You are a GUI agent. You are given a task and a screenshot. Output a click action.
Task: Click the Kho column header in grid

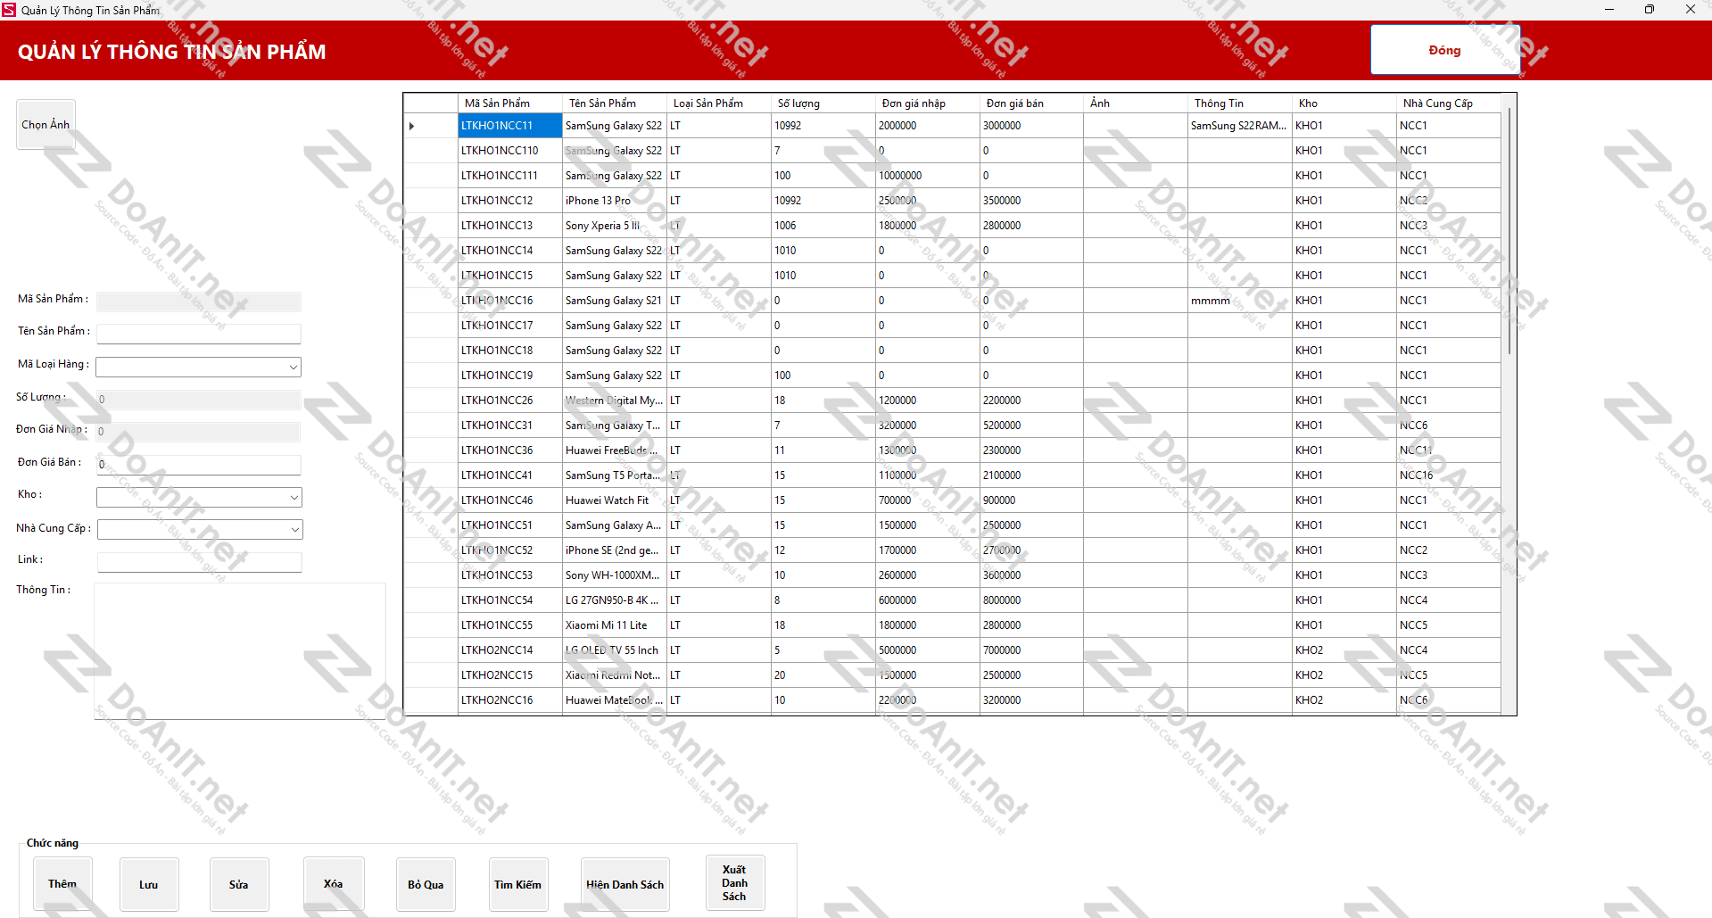pyautogui.click(x=1344, y=103)
